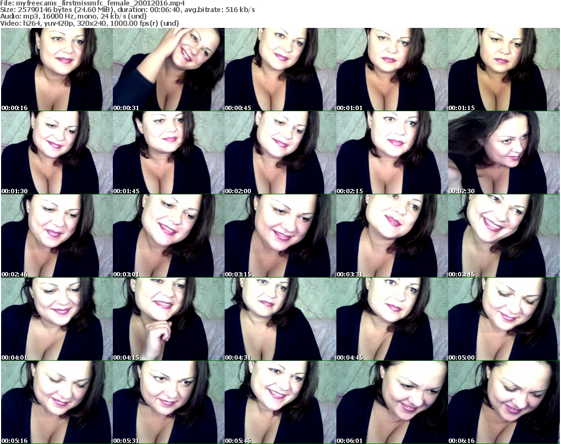The width and height of the screenshot is (561, 444).
Task: Select the thumbnail frame stamped 00:05:00
Action: (504, 319)
